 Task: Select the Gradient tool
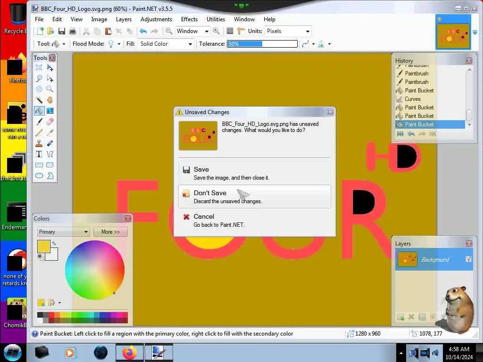pos(50,111)
